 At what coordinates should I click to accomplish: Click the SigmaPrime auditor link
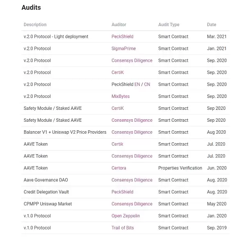(123, 49)
